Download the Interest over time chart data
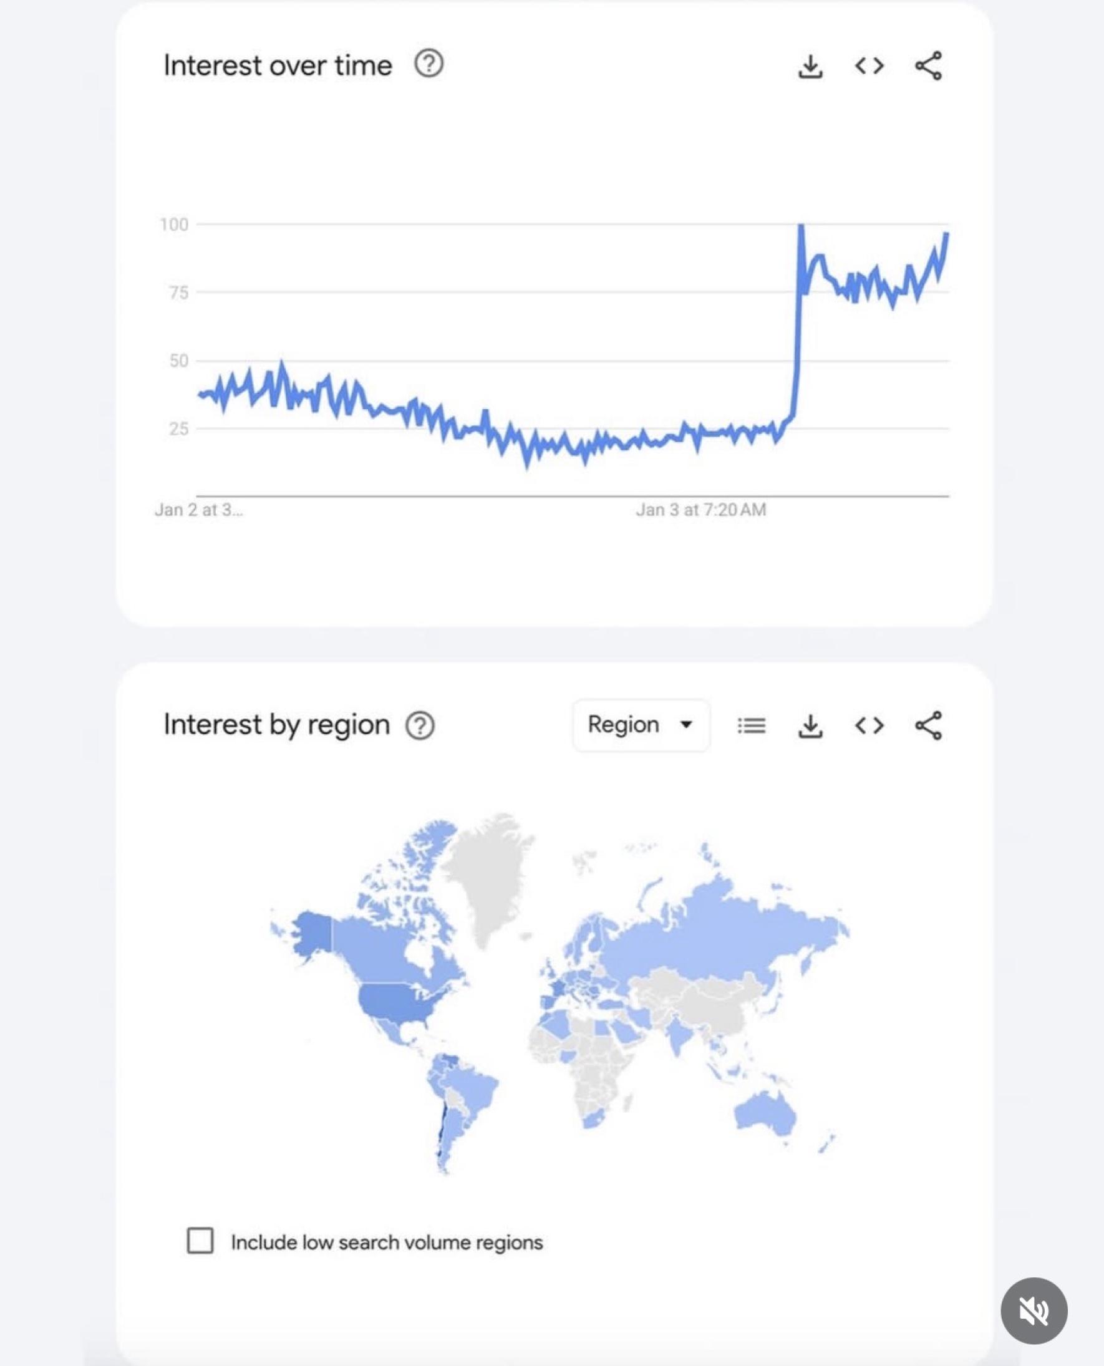1104x1366 pixels. tap(810, 66)
